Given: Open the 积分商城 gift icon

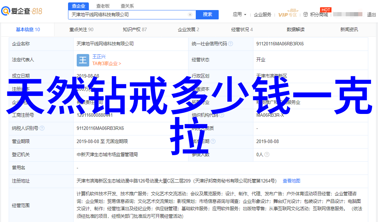Looking at the screenshot, I should point(305,15).
